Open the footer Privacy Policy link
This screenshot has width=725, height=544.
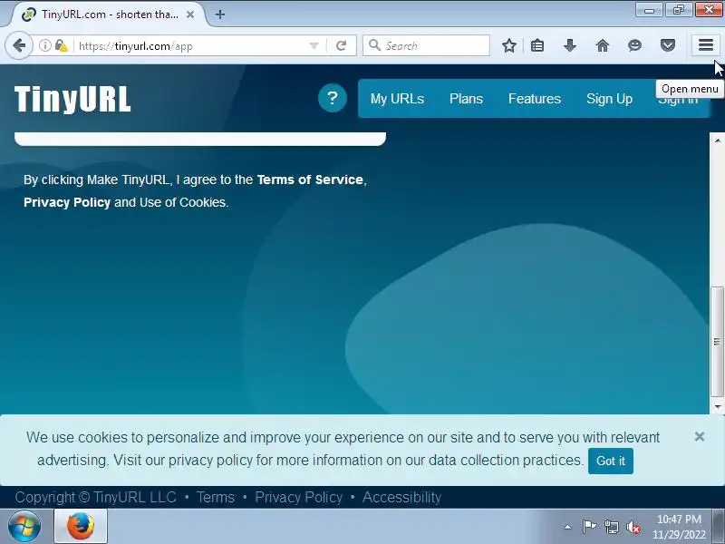pos(299,497)
